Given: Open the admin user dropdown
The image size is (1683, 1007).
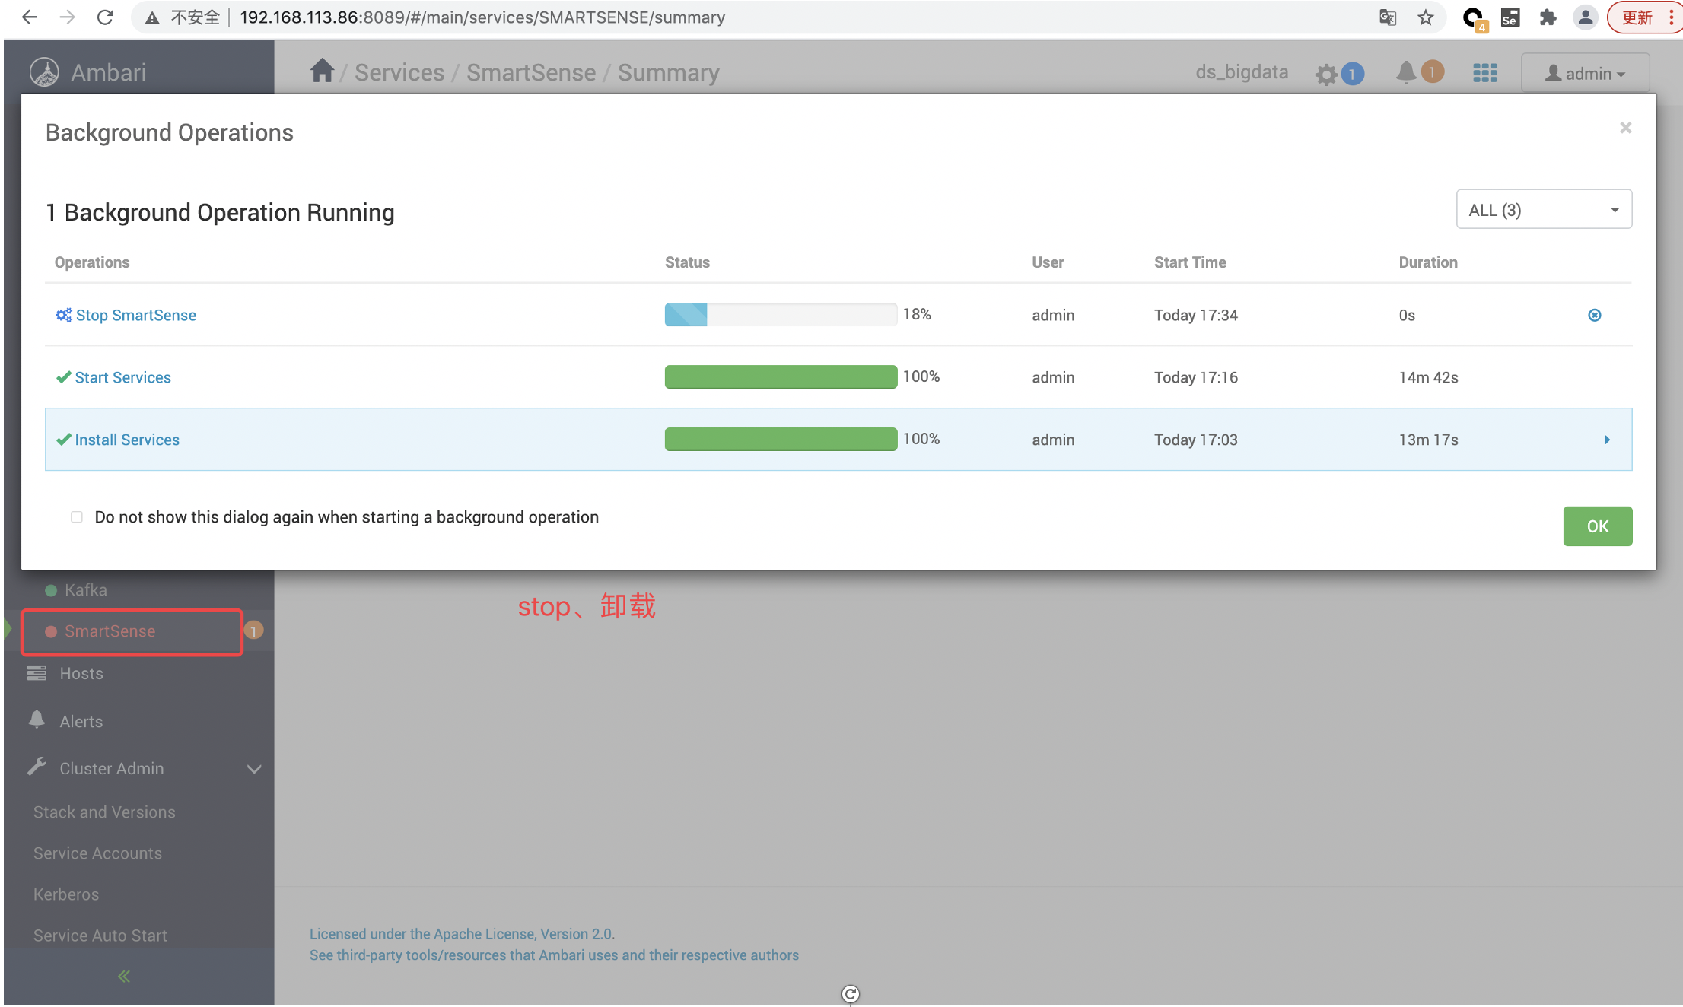Looking at the screenshot, I should (1586, 73).
